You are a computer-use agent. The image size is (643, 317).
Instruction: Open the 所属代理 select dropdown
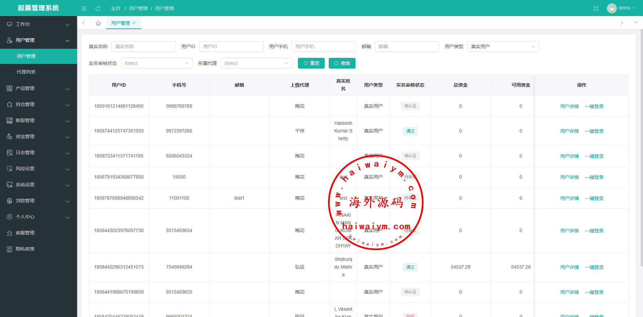point(256,63)
